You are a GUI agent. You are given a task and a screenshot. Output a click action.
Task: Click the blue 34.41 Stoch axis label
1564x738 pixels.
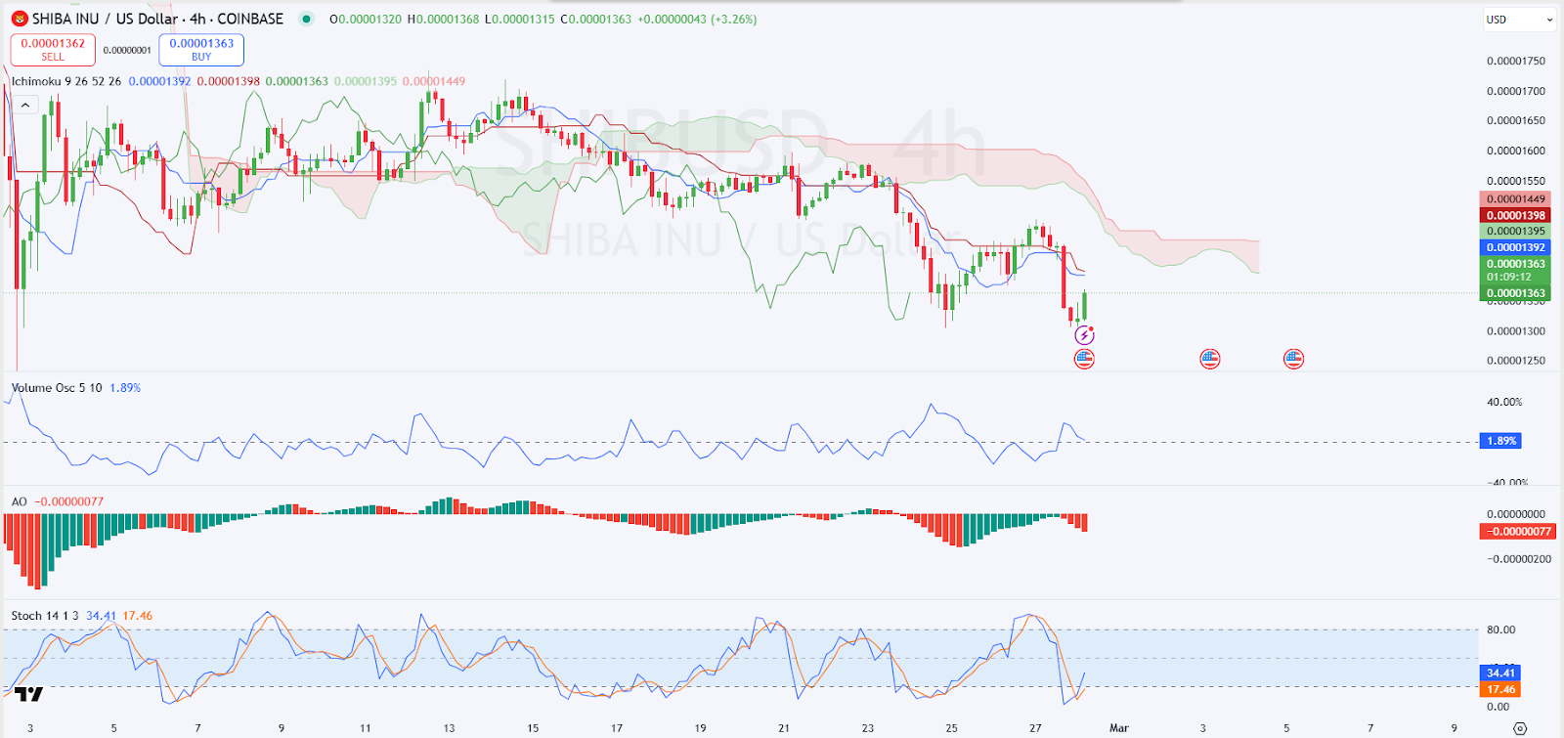[1500, 673]
